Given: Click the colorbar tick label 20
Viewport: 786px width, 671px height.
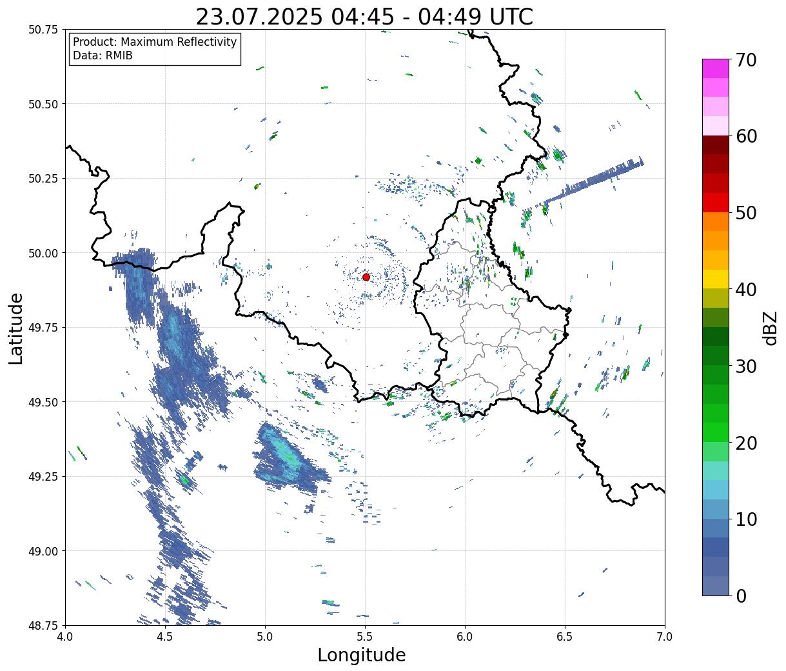Looking at the screenshot, I should [746, 443].
